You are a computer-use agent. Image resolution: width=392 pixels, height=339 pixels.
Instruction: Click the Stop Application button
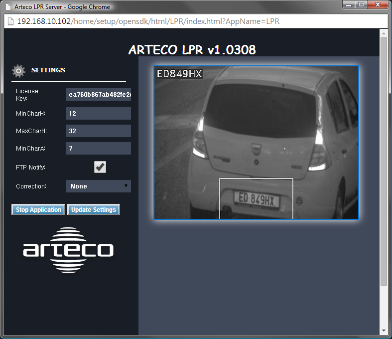point(38,209)
